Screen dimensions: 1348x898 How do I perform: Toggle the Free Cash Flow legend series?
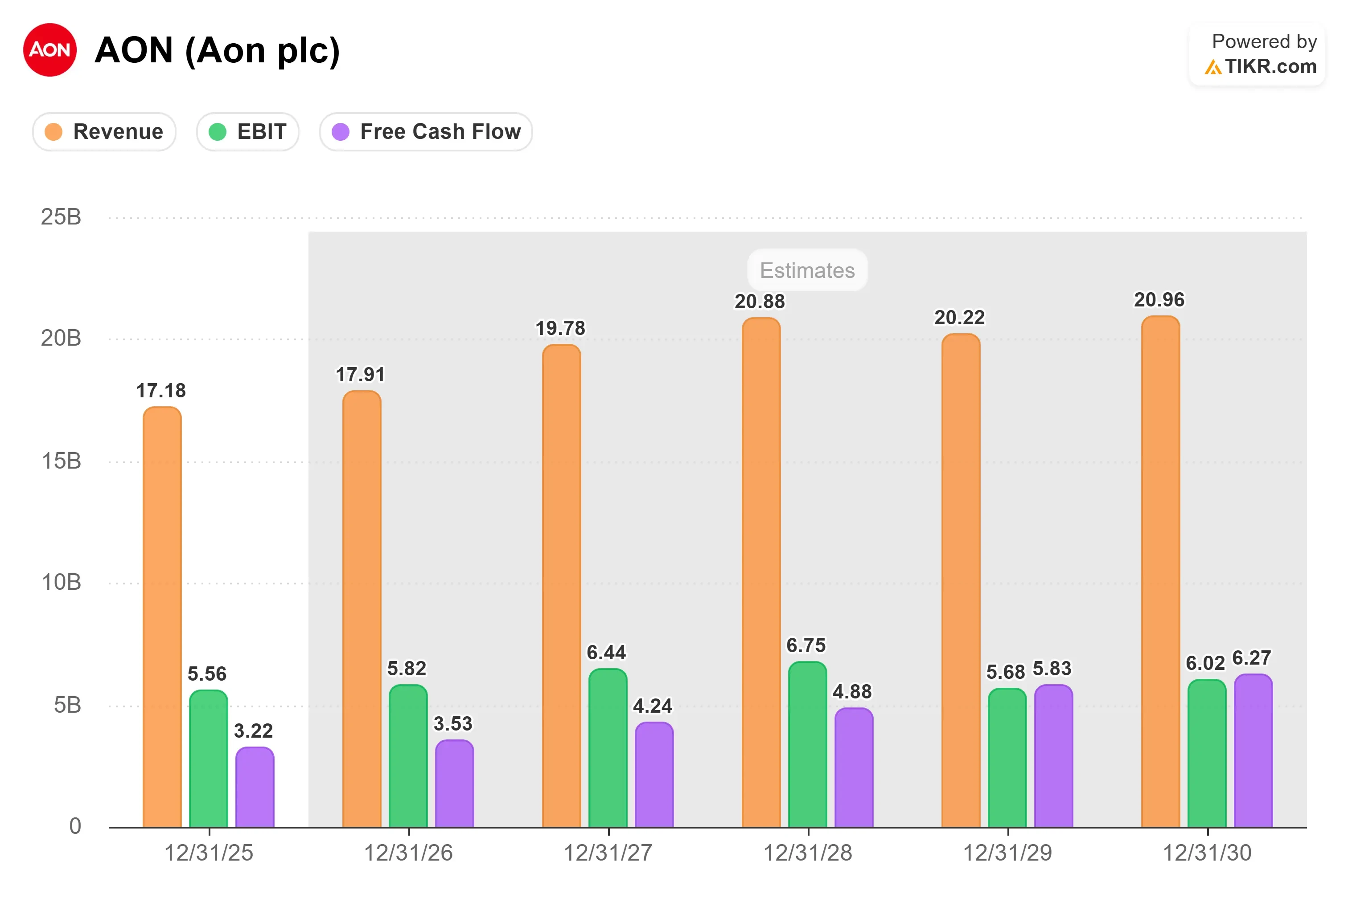point(426,132)
